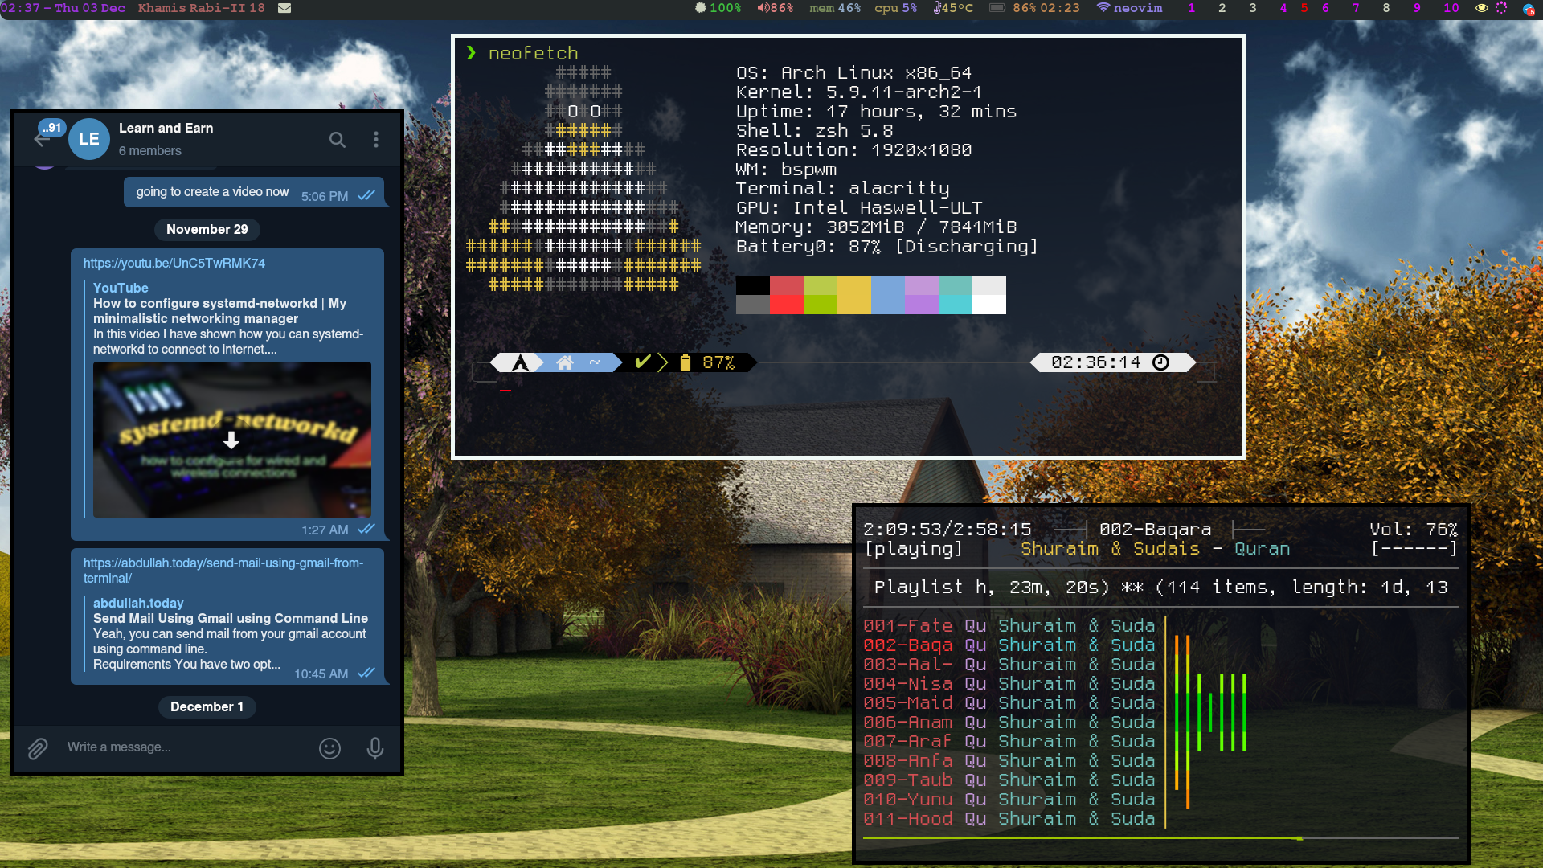The height and width of the screenshot is (868, 1543).
Task: Switch to workspace 5 in top bar
Action: pyautogui.click(x=1304, y=8)
